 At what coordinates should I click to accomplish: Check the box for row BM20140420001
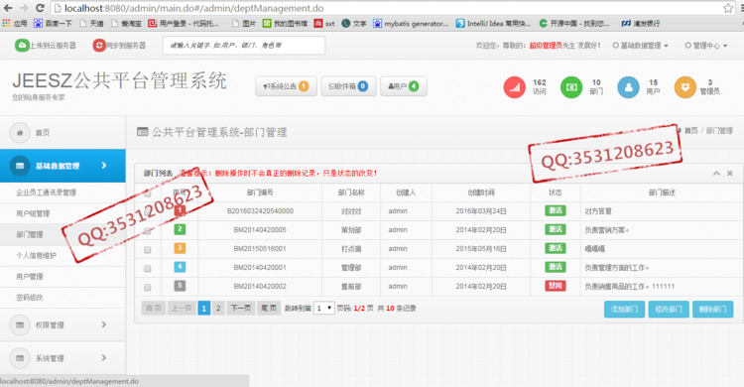coord(148,268)
